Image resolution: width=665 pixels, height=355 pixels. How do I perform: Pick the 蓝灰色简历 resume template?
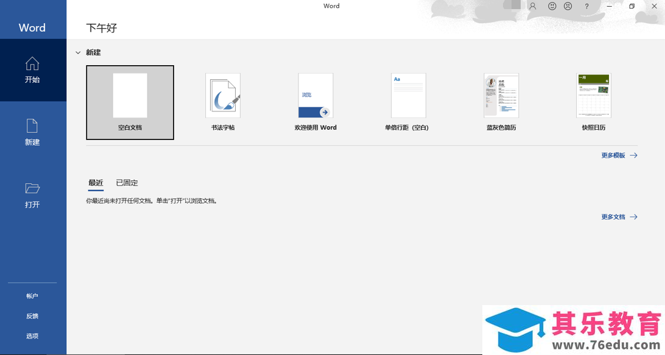click(501, 102)
